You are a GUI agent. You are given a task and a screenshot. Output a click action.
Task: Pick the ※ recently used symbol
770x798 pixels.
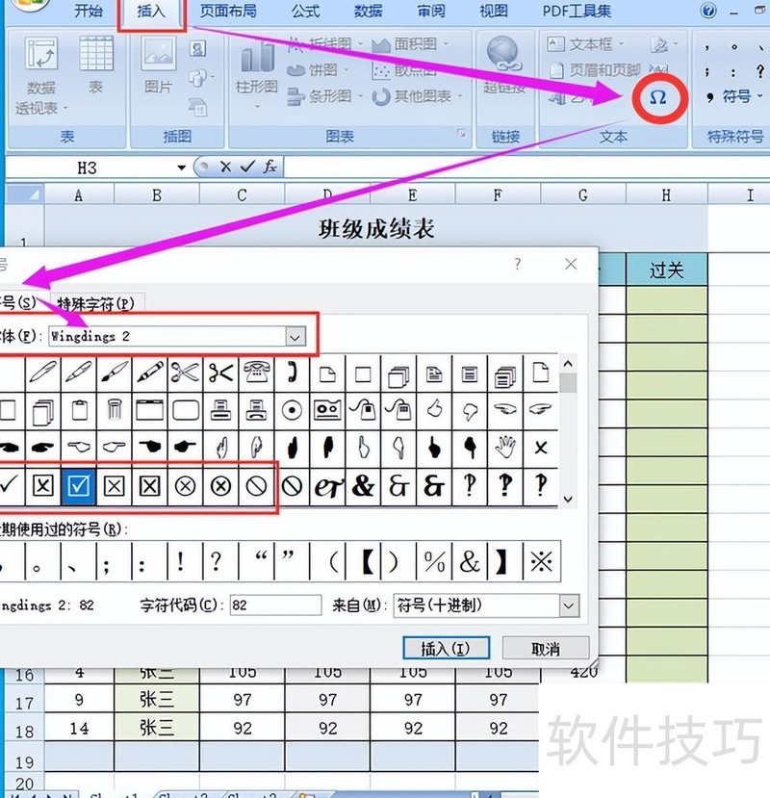[x=542, y=562]
